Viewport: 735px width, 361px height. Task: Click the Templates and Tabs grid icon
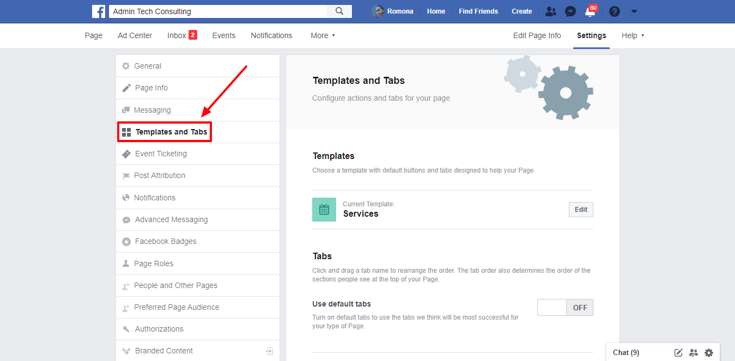click(126, 132)
